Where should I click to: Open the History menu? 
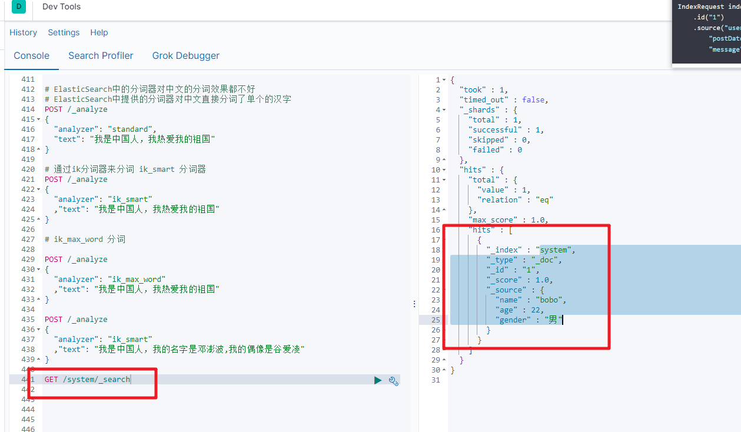coord(23,32)
